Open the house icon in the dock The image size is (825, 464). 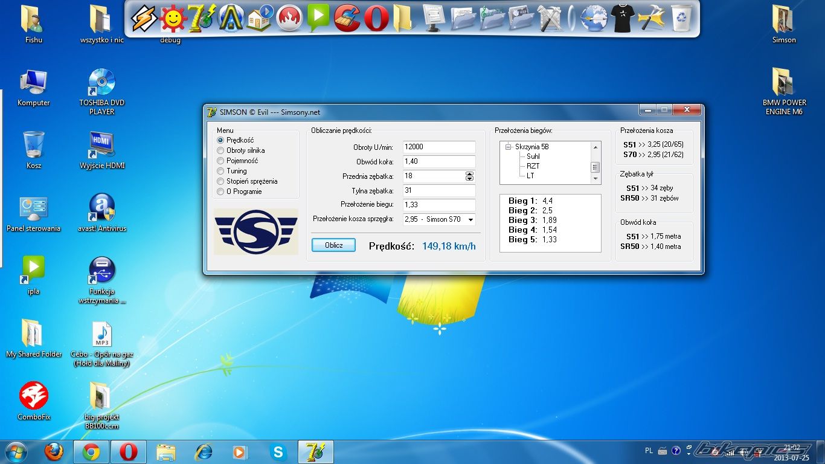click(260, 18)
